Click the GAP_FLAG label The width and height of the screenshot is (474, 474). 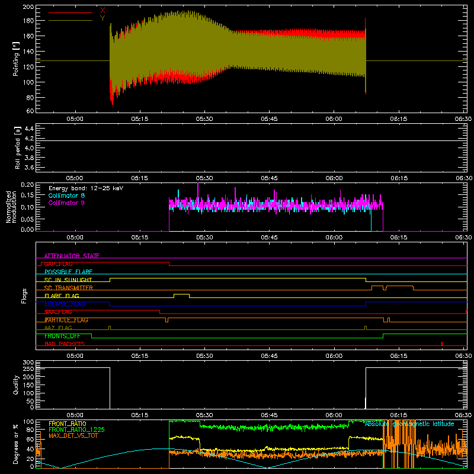pyautogui.click(x=58, y=264)
